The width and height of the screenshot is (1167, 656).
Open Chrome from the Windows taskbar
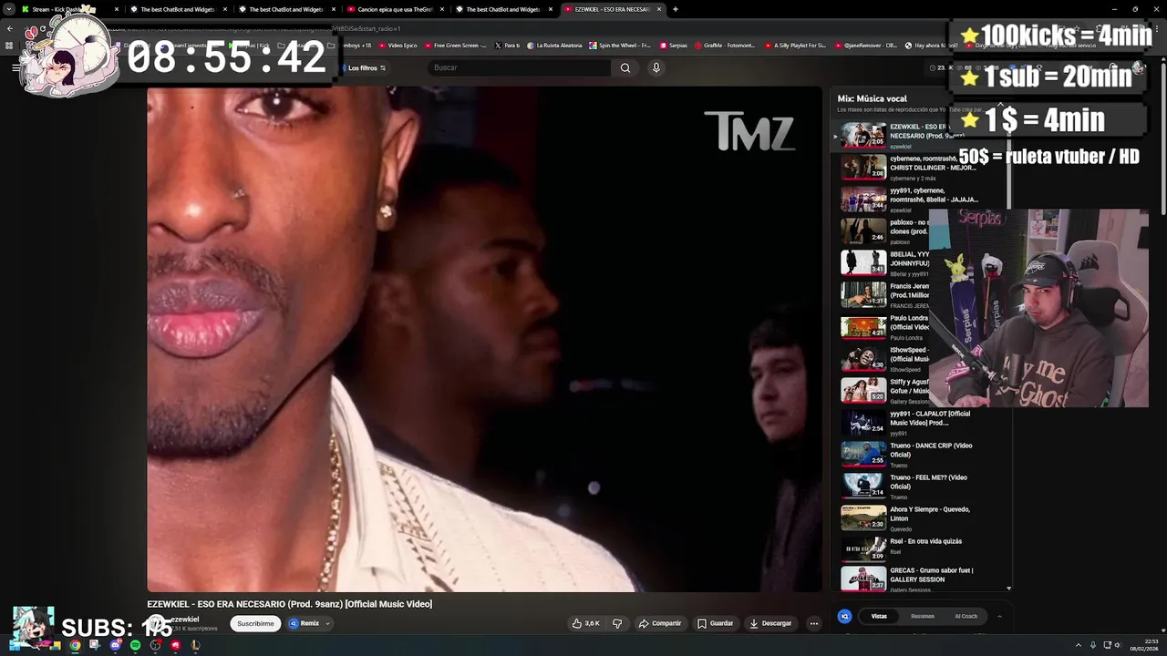(x=75, y=645)
